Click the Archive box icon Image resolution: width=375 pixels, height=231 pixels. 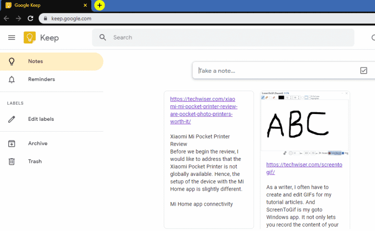[12, 143]
